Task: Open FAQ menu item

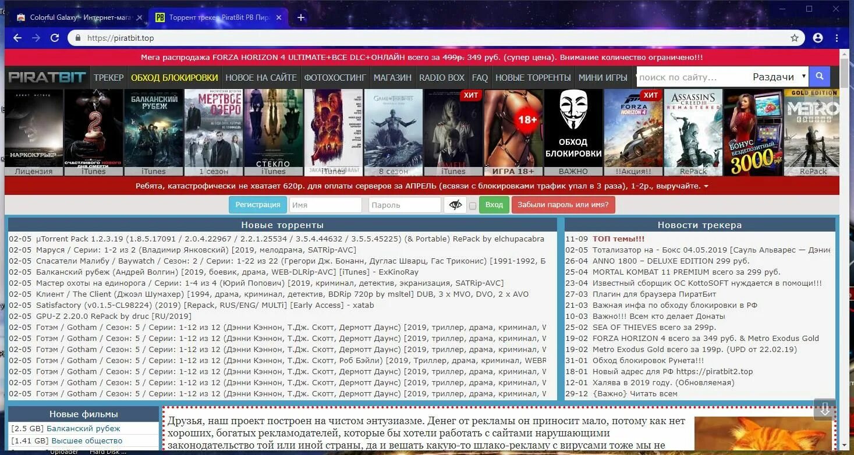Action: pyautogui.click(x=480, y=77)
